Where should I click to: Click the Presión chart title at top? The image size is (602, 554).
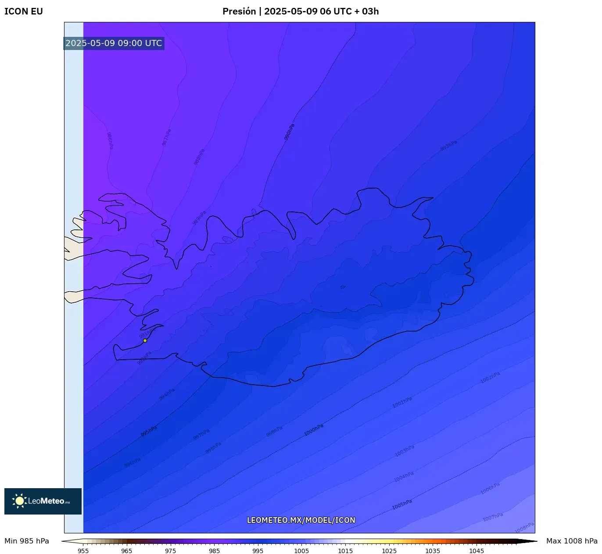[x=301, y=11]
